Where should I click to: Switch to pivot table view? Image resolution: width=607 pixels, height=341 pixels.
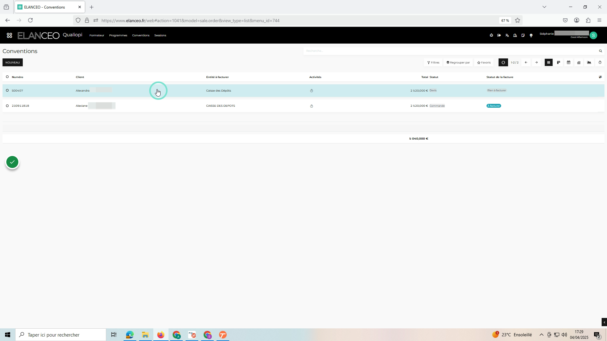[579, 63]
